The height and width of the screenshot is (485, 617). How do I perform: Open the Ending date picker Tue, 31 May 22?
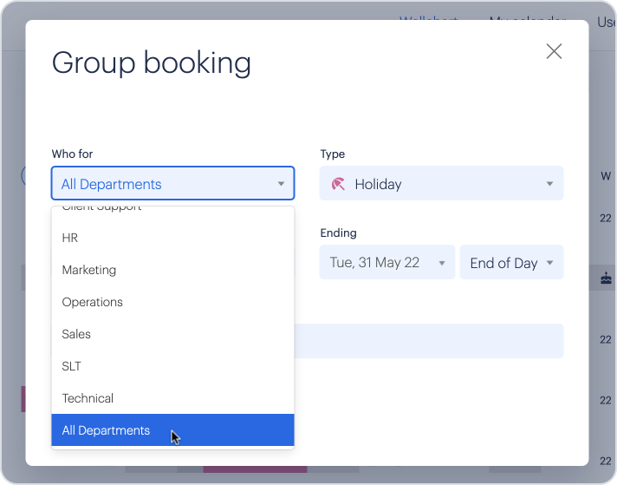tap(386, 263)
